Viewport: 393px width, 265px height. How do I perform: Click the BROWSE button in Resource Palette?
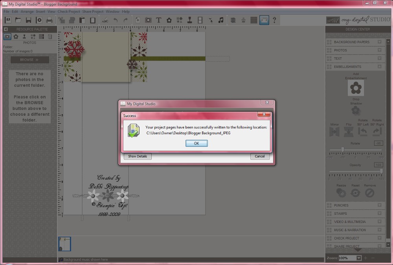point(29,60)
